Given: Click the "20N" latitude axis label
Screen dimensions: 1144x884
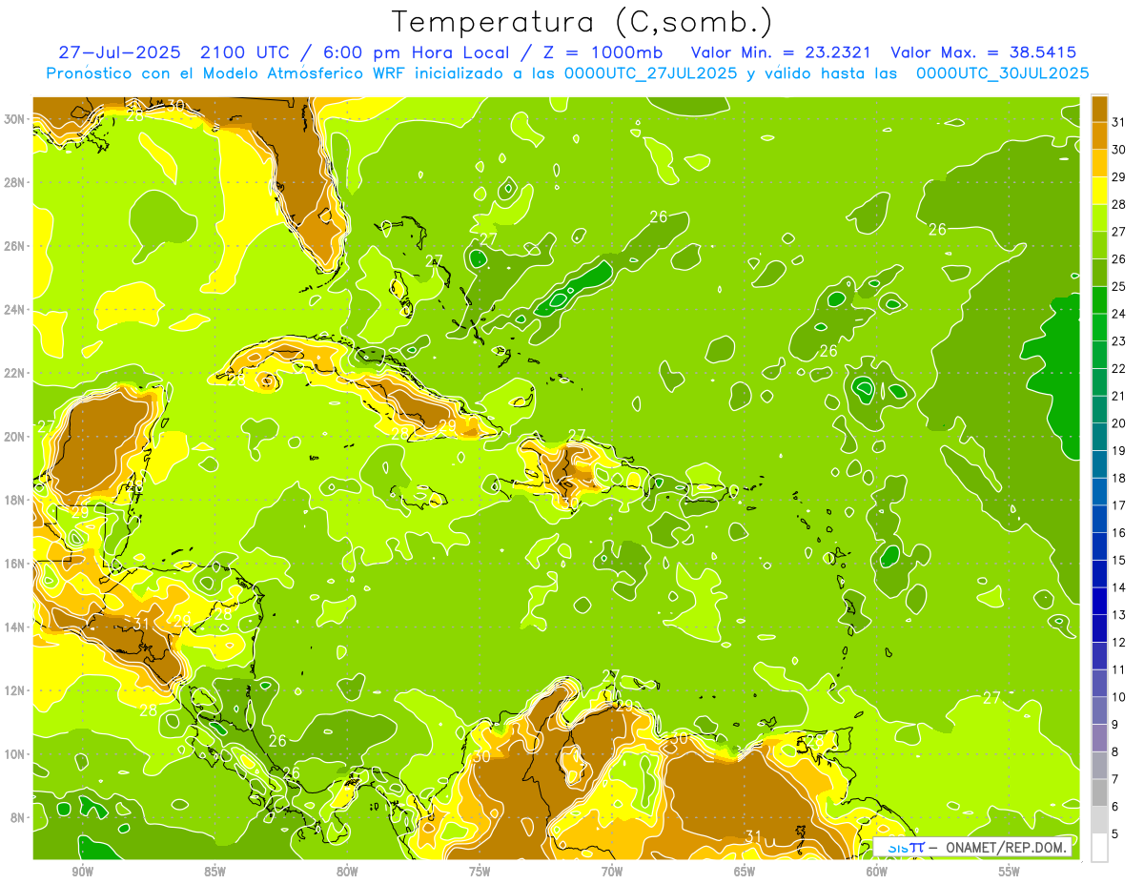Looking at the screenshot, I should [14, 436].
